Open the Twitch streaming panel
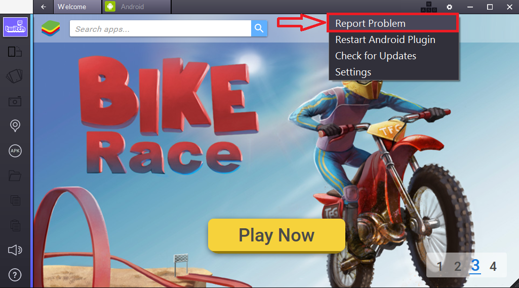Viewport: 519px width, 288px height. [x=15, y=27]
